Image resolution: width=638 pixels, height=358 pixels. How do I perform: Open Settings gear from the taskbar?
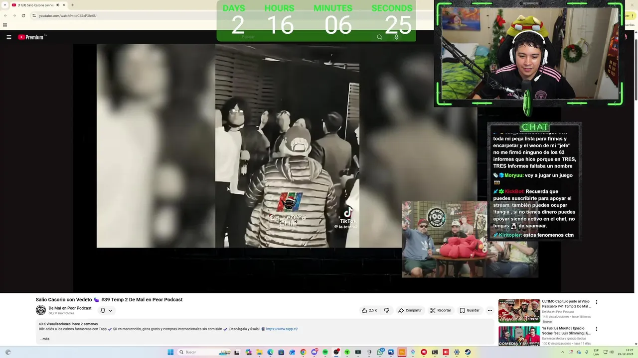coord(457,352)
